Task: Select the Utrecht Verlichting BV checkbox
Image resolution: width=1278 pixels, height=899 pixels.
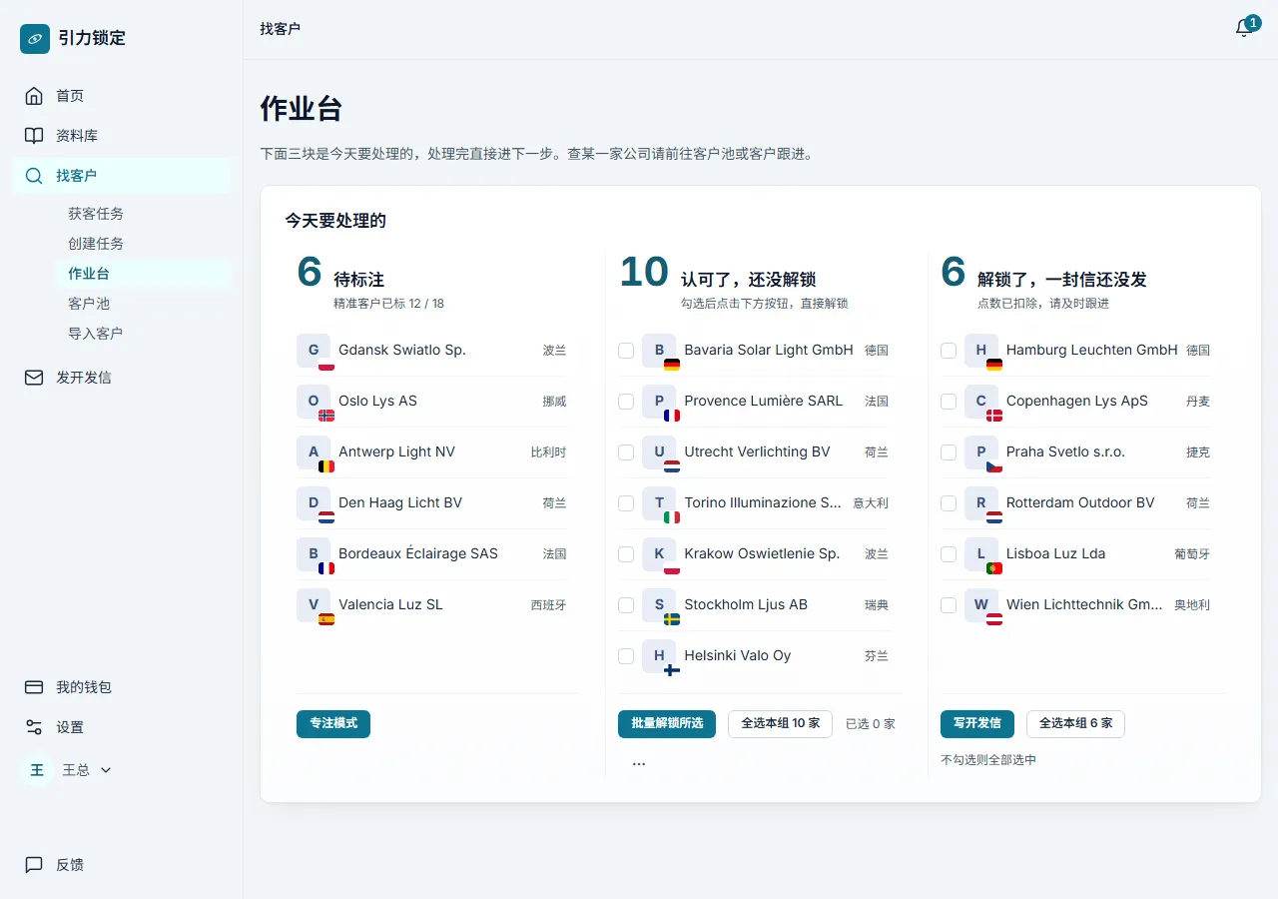Action: (626, 452)
